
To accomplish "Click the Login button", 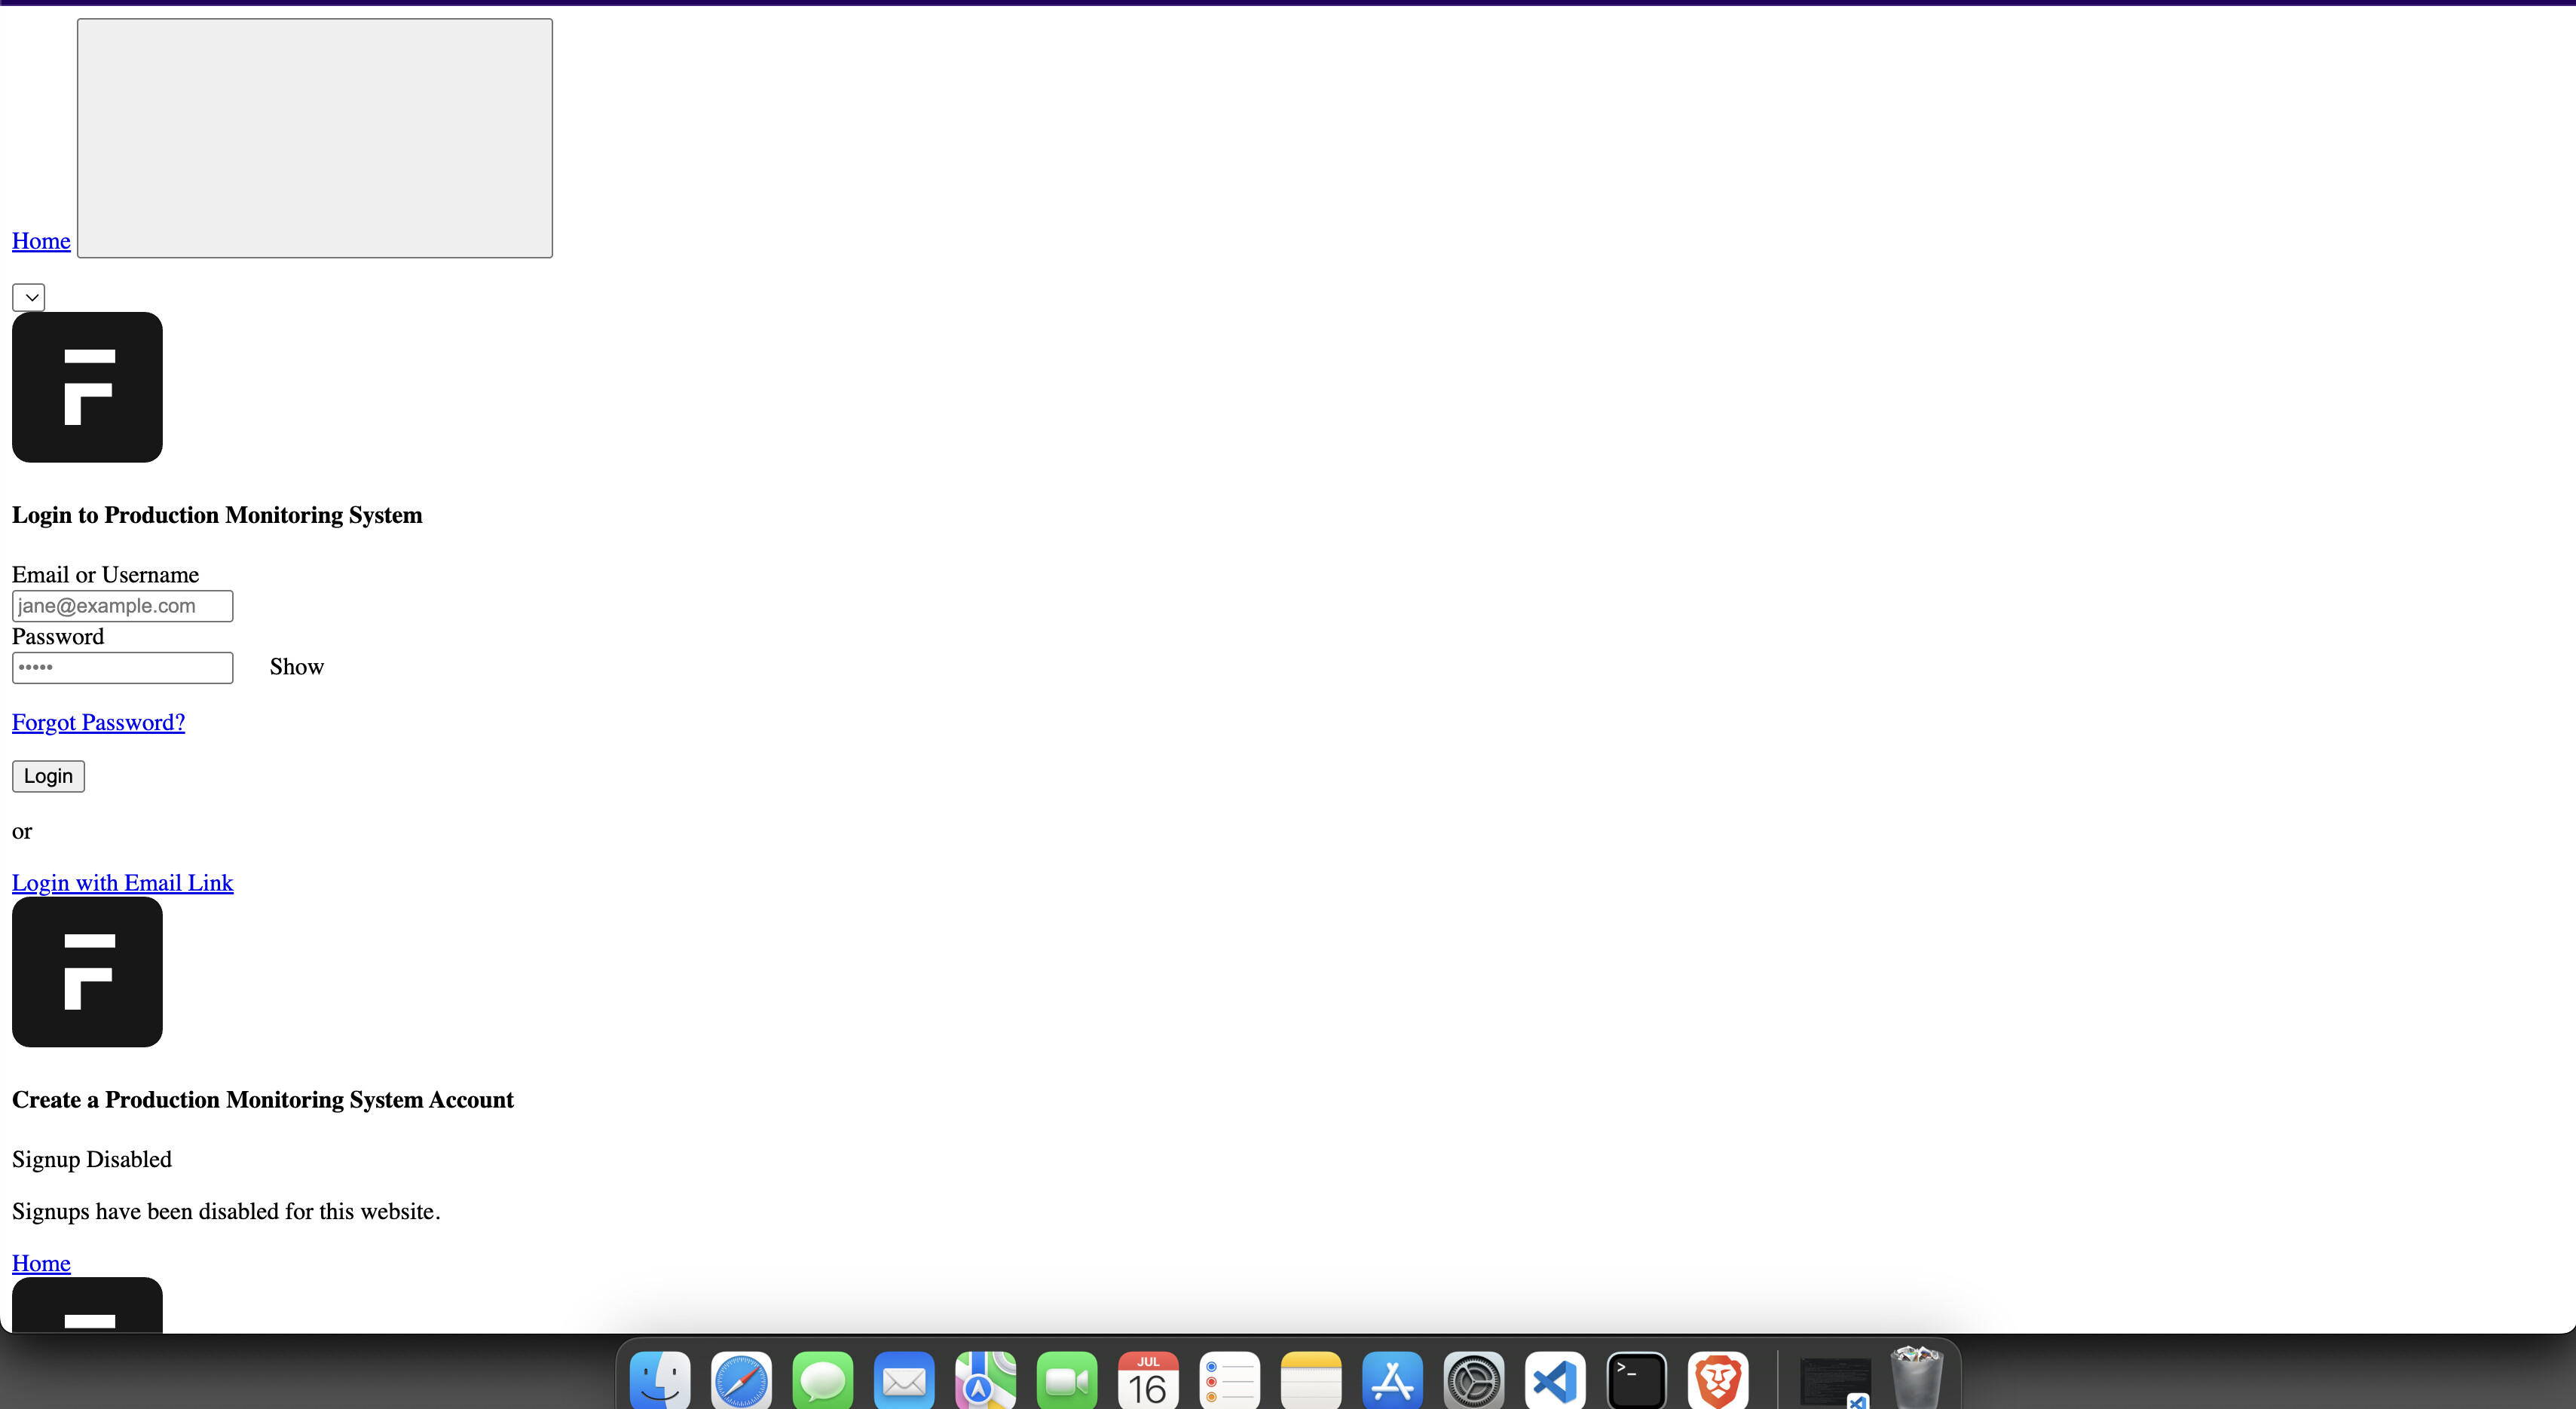I will [48, 776].
